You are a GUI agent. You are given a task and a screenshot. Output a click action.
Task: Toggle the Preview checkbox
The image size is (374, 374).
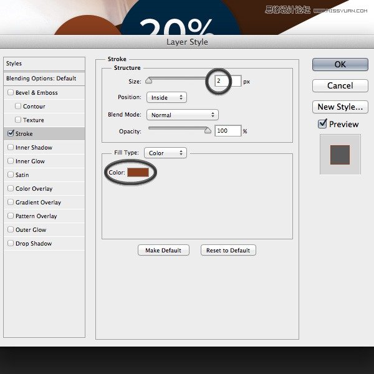322,123
